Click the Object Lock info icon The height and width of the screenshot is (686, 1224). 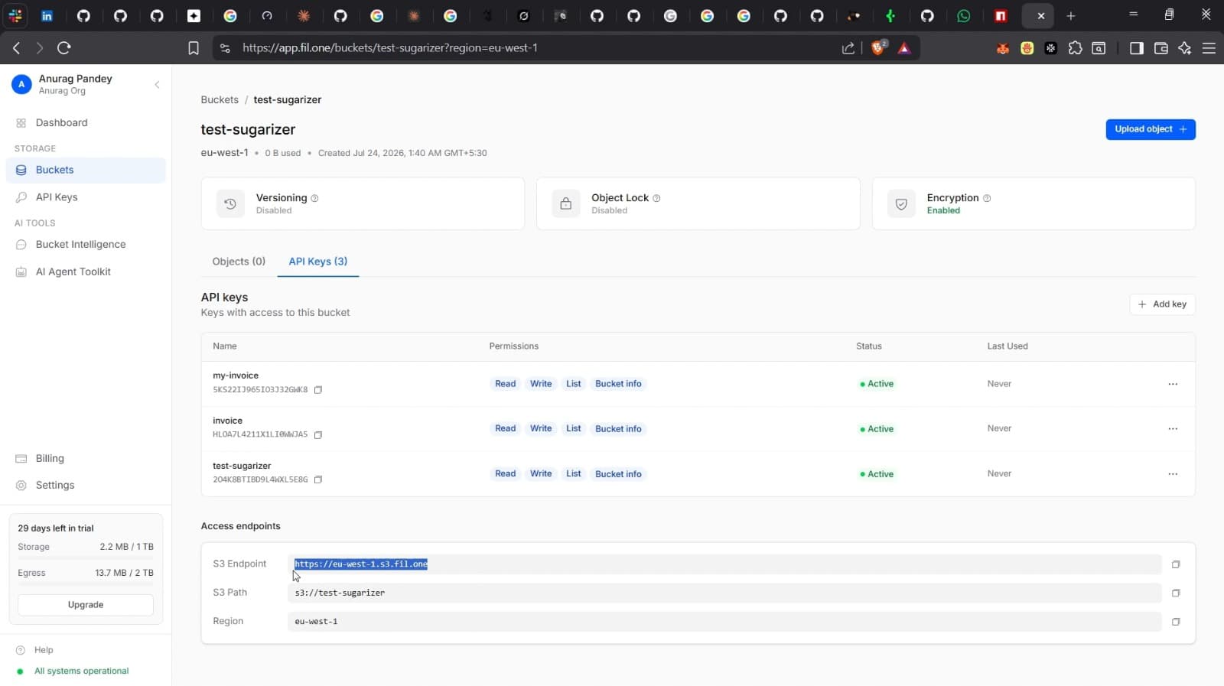click(x=656, y=198)
